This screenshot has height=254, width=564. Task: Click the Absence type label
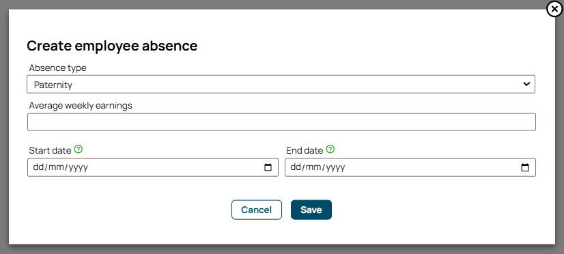pyautogui.click(x=57, y=68)
